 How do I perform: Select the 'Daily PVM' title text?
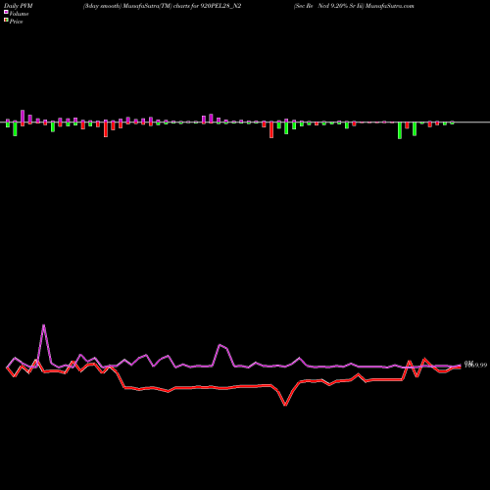(19, 6)
